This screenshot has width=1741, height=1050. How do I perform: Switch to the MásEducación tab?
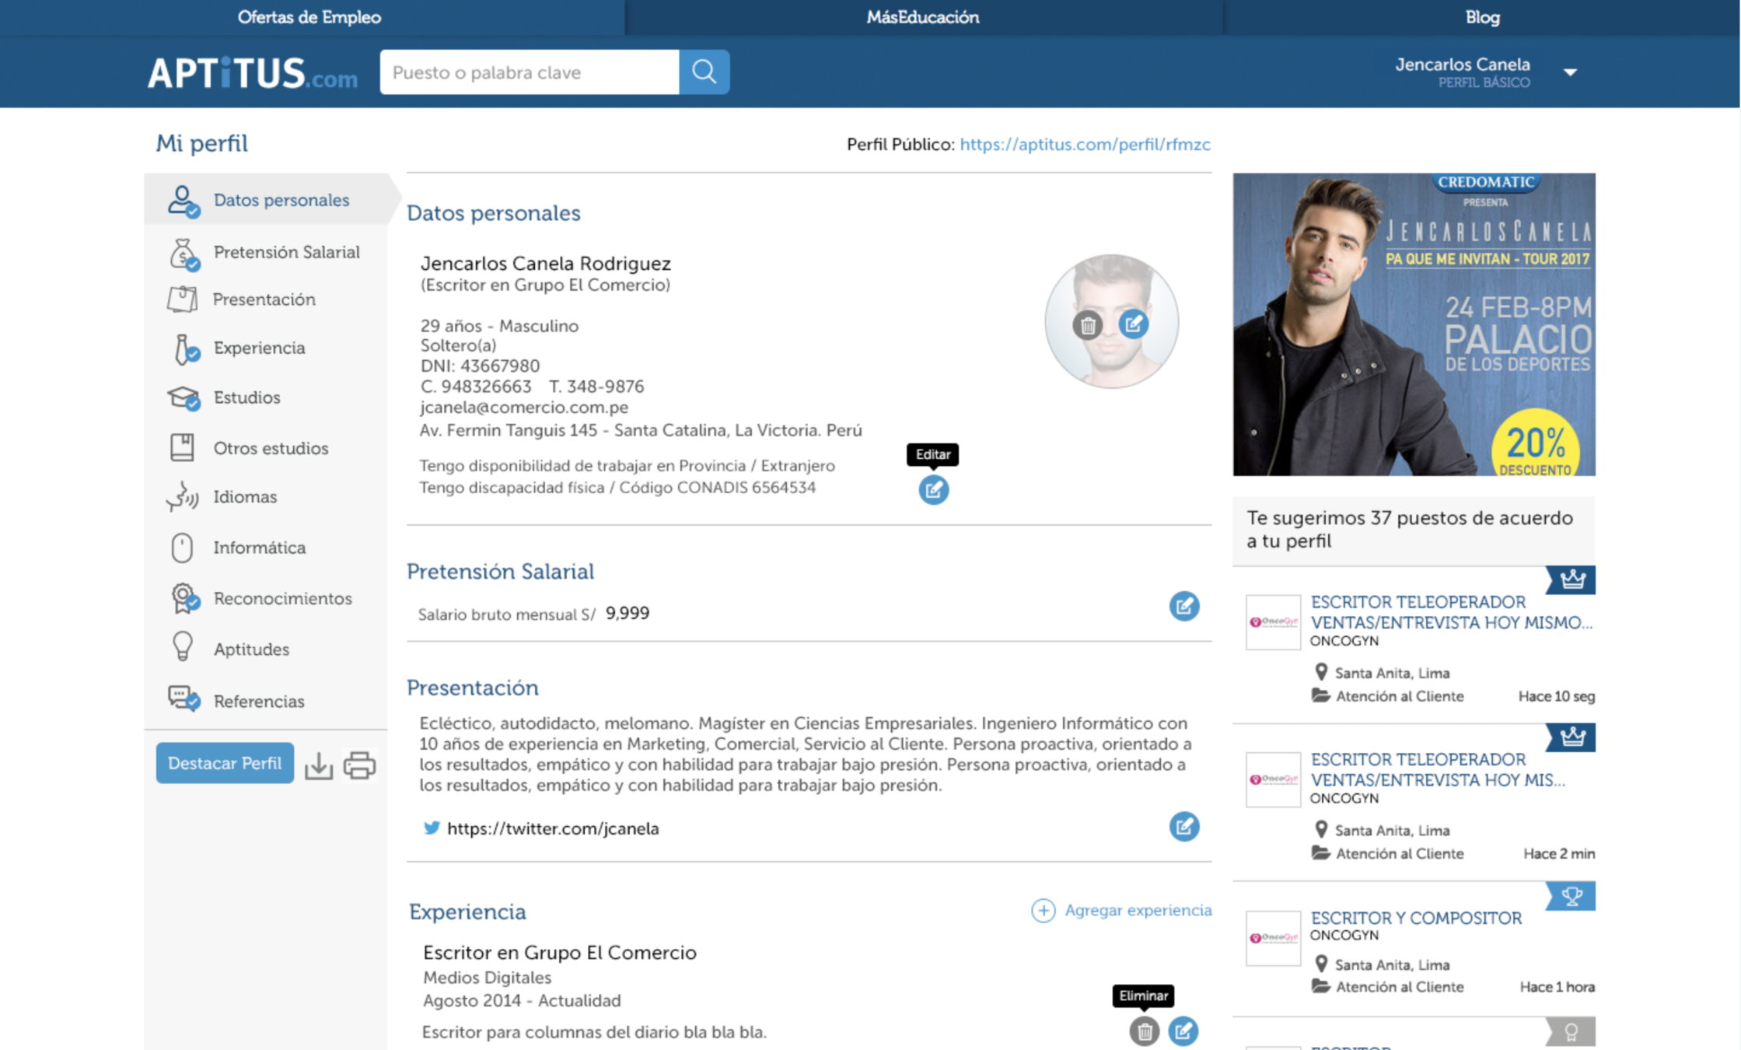pyautogui.click(x=922, y=17)
